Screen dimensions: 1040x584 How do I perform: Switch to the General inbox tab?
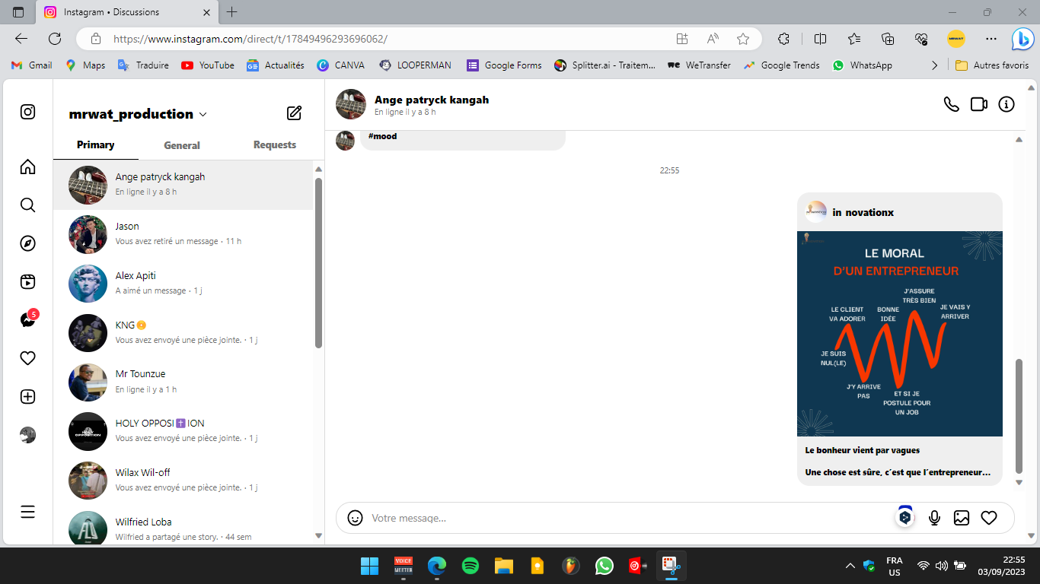point(182,145)
